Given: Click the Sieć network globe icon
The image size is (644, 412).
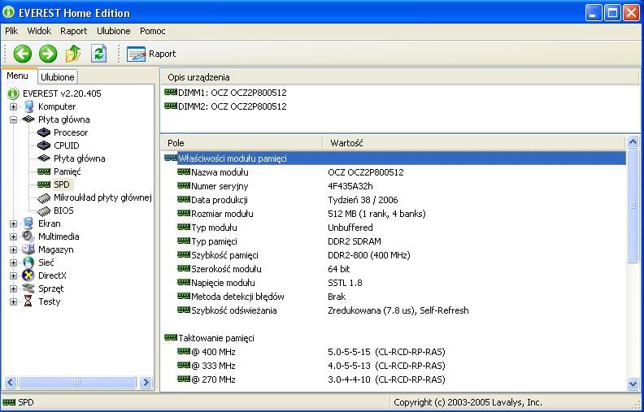Looking at the screenshot, I should tap(28, 262).
